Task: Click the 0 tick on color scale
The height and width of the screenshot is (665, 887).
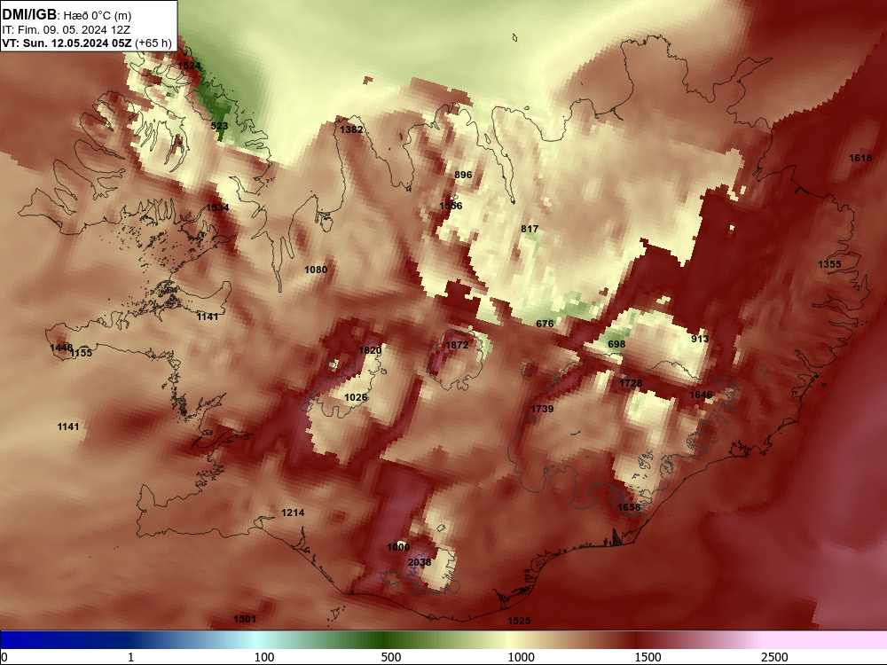Action: 5,657
